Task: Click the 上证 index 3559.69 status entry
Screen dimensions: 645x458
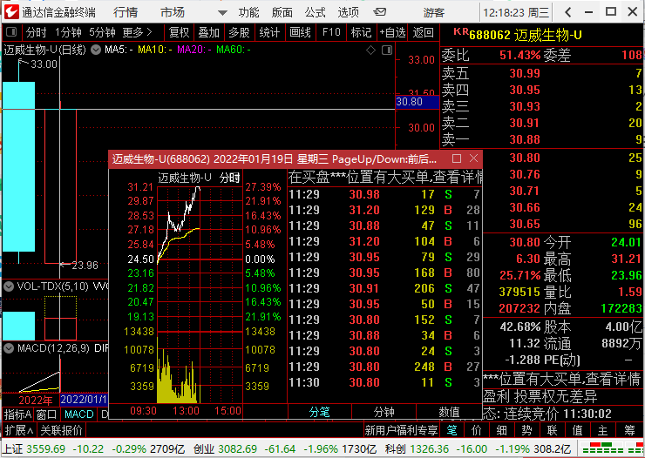Action: click(94, 449)
